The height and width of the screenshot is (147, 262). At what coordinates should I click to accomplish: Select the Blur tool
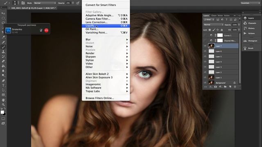pyautogui.click(x=3, y=71)
